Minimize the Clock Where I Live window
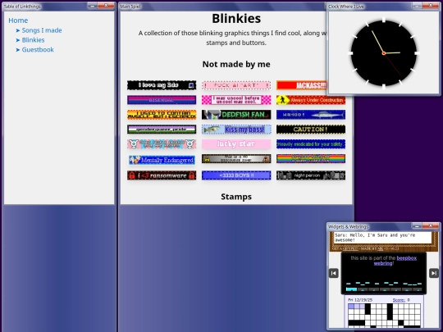 click(417, 6)
